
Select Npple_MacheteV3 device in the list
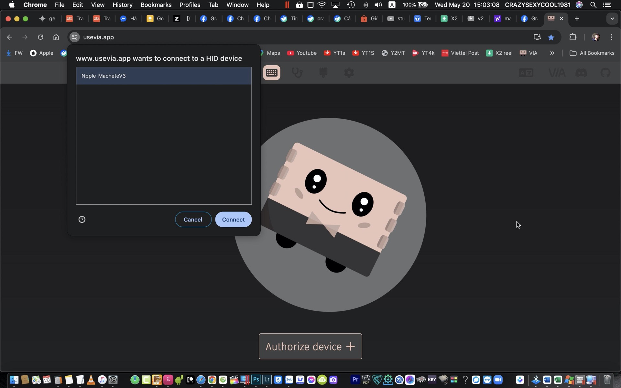[164, 76]
